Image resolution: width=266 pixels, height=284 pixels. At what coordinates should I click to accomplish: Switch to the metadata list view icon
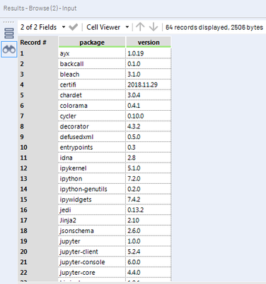click(x=9, y=33)
